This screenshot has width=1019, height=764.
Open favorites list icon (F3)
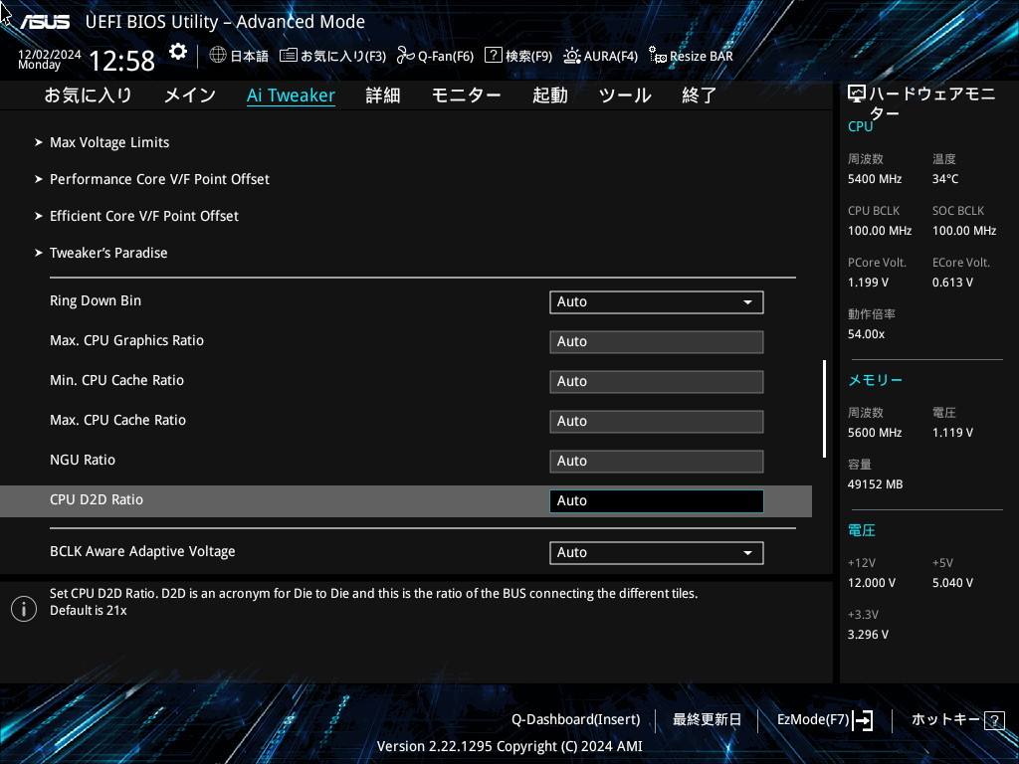[289, 56]
